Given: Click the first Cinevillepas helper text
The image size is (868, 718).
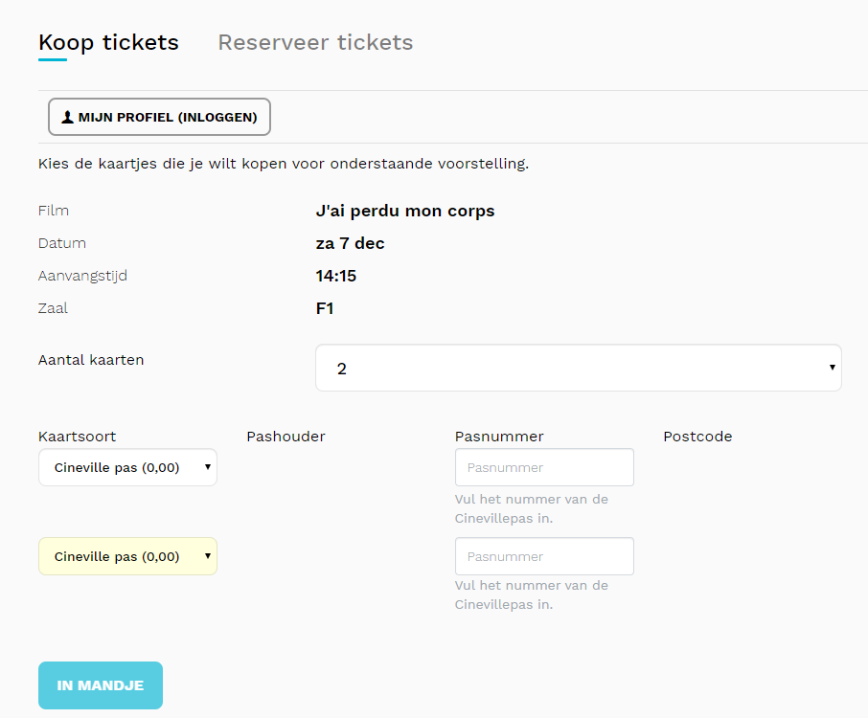Looking at the screenshot, I should (x=531, y=508).
